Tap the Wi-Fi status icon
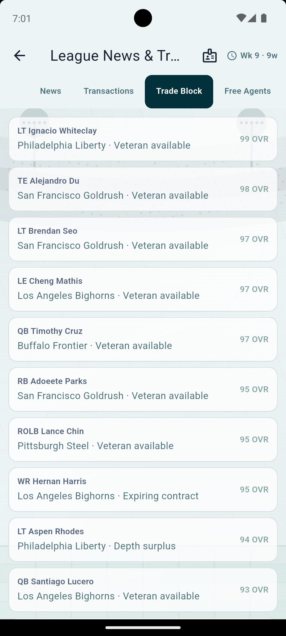Screen dimensions: 286x636 (241, 18)
